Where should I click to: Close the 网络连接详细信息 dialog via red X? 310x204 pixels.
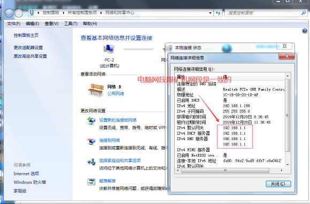[286, 56]
